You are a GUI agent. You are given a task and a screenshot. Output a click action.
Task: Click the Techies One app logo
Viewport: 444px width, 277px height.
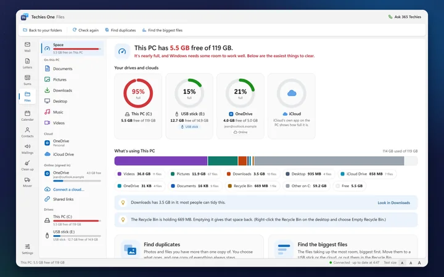[x=25, y=17]
